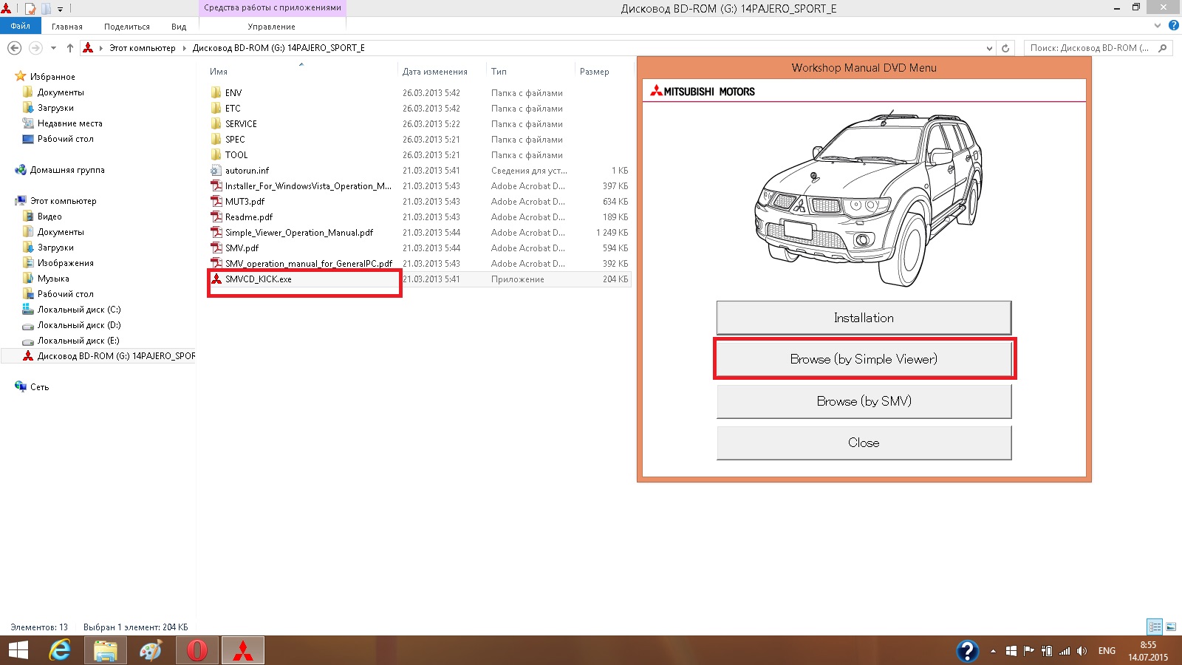The image size is (1182, 665).
Task: Click the Installation button
Action: click(864, 318)
